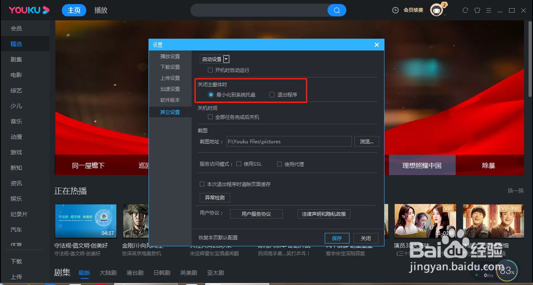Open 娱乐 in left sidebar
This screenshot has width=533, height=285.
16,199
